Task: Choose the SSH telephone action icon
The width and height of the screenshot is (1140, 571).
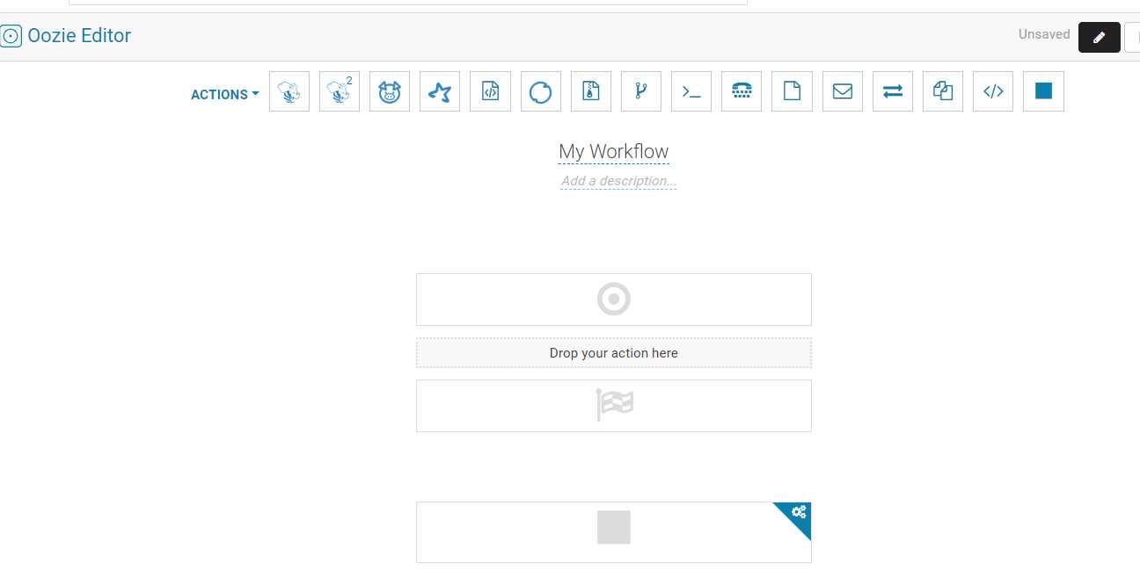Action: coord(742,91)
